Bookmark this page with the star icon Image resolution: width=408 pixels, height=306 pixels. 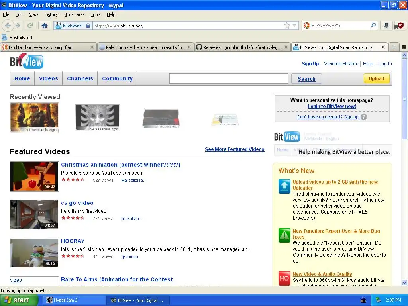pos(286,25)
